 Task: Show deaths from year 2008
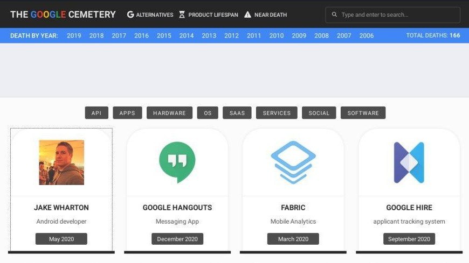[321, 35]
